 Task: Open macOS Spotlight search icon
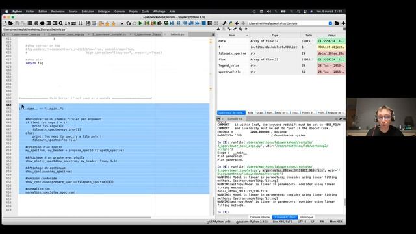298,12
